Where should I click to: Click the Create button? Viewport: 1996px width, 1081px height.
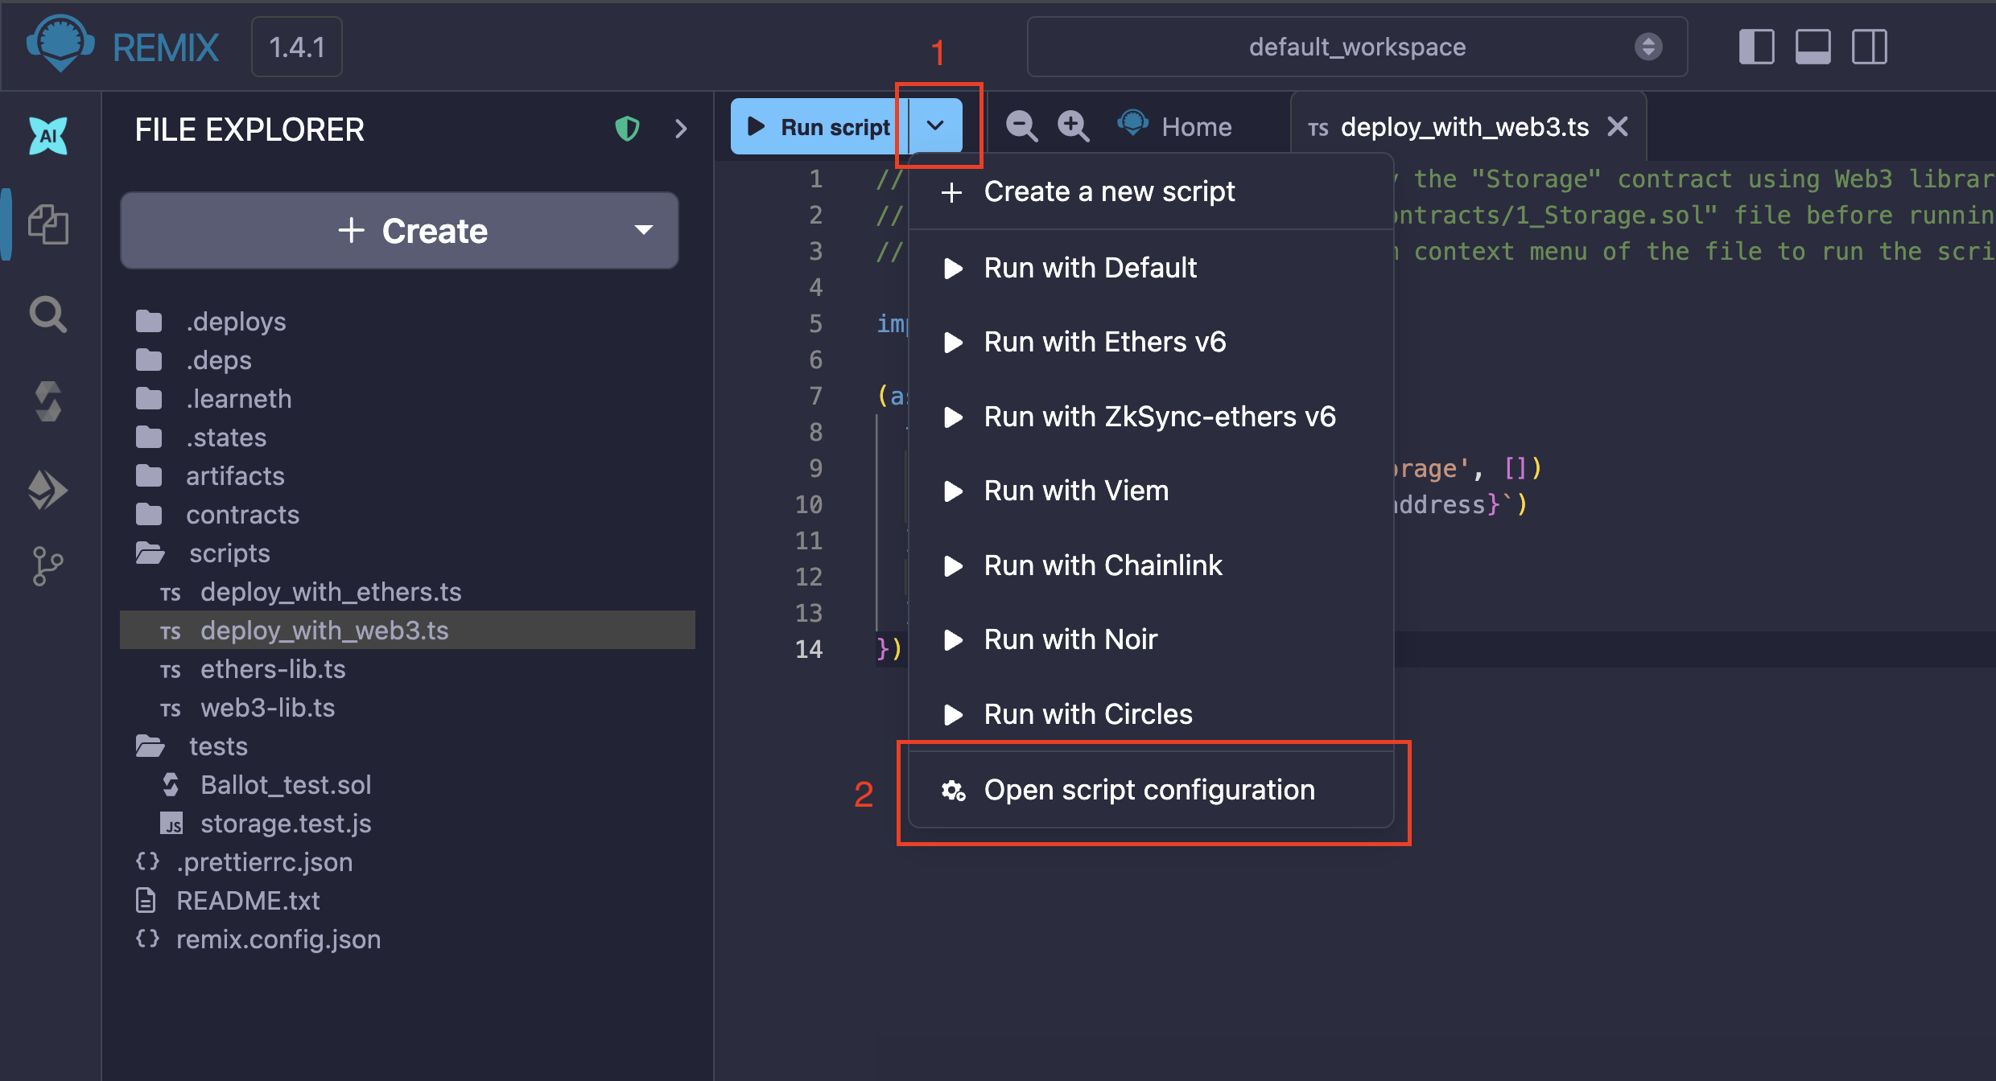(x=399, y=230)
